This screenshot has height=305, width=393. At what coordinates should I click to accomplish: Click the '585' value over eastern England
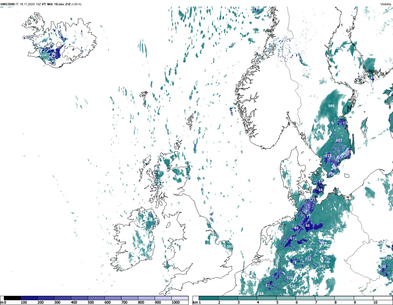(230, 247)
